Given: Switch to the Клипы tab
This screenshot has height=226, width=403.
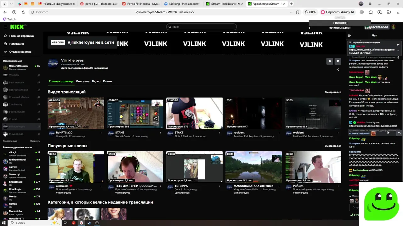Looking at the screenshot, I should coord(107,81).
